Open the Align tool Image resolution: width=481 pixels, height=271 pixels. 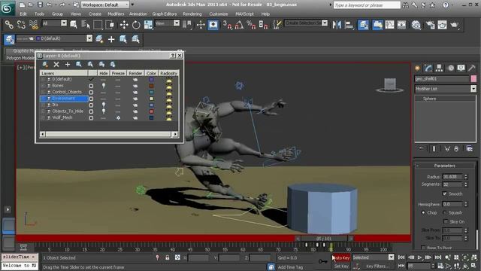(349, 25)
